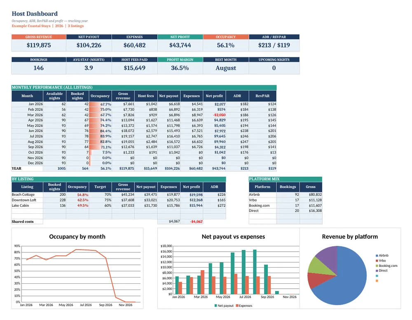Click the Jul 2026 gross revenue $19,157

coord(128,136)
